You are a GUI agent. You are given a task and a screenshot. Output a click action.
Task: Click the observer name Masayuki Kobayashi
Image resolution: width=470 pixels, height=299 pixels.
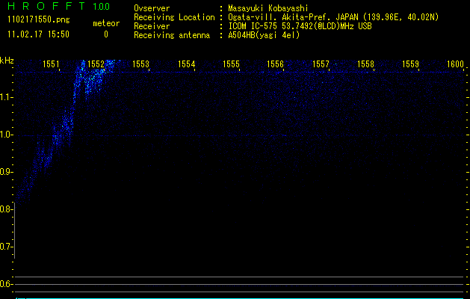[x=268, y=8]
